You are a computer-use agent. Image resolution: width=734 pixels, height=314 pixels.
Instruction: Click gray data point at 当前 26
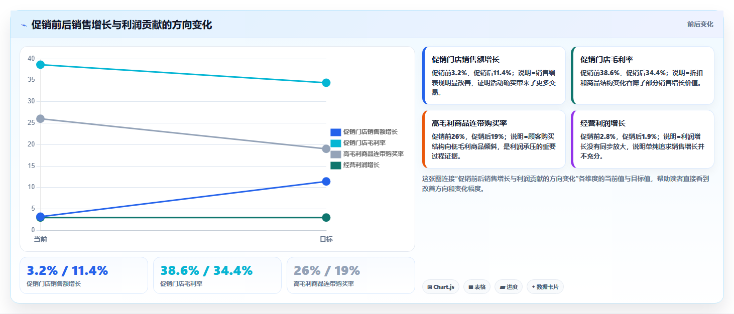tap(41, 119)
